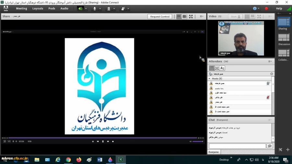292x164 pixels.
Task: Click the video player eject/open button
Action: [93, 142]
